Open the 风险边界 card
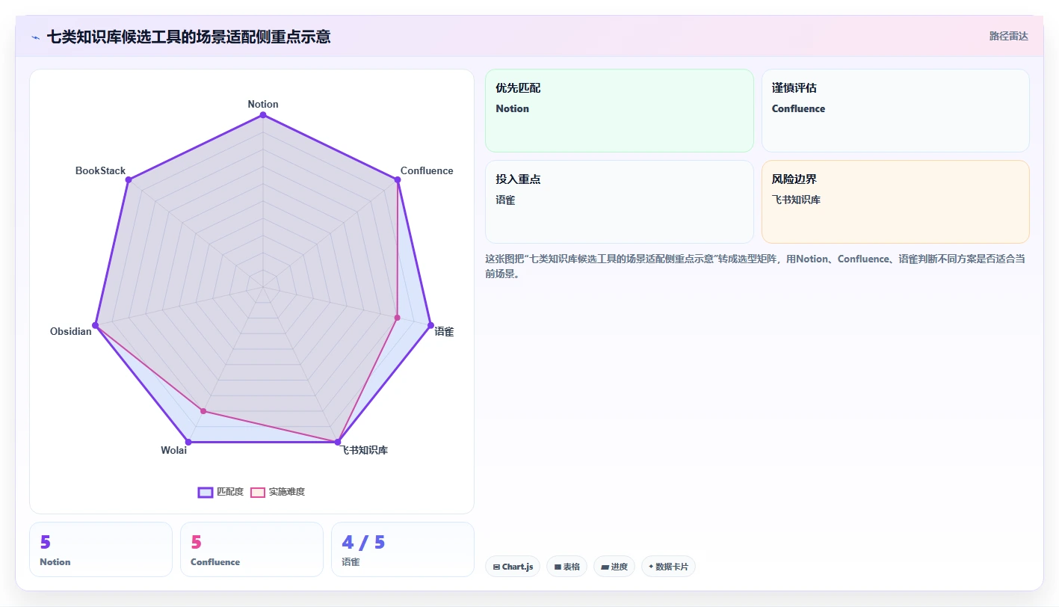 coord(895,202)
